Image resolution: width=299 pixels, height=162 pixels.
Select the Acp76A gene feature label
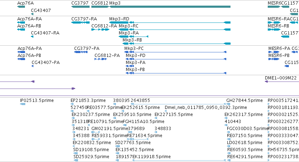click(x=25, y=3)
